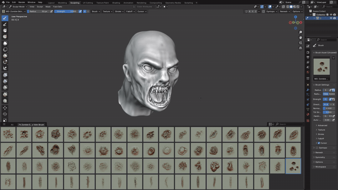Set brush direction to Add plus button
Screen dimensions: 338x190
click(x=85, y=11)
